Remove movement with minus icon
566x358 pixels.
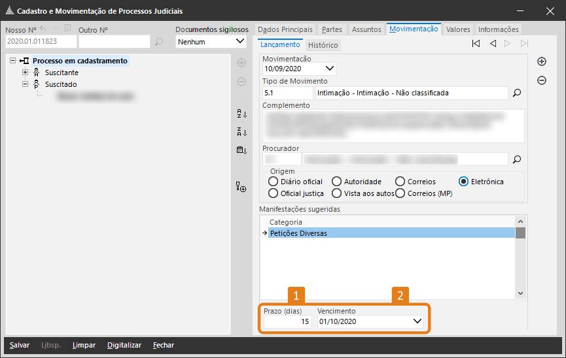pyautogui.click(x=542, y=80)
